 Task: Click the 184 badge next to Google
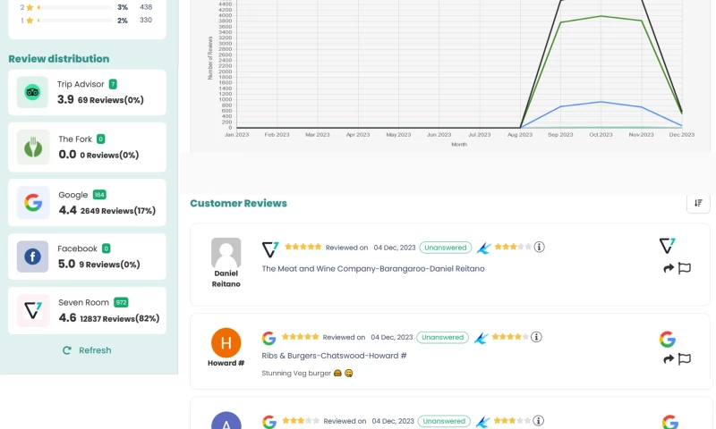(x=99, y=195)
